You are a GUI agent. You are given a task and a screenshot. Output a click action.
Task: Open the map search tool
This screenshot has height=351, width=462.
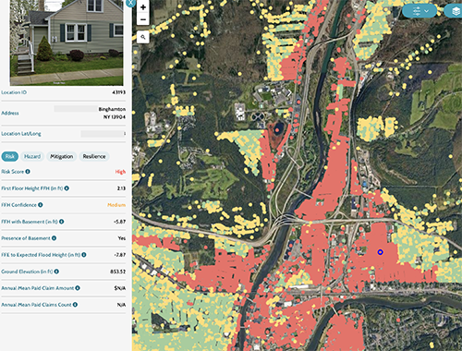point(143,37)
